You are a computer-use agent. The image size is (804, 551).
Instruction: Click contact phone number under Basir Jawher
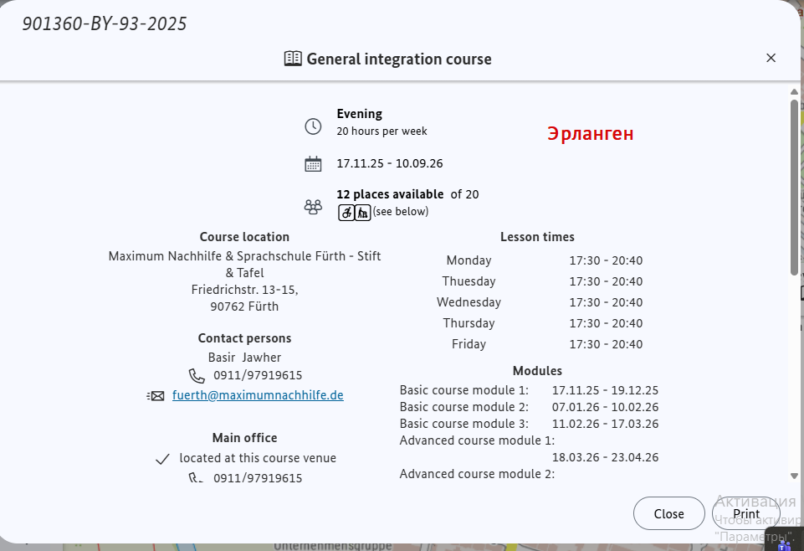258,375
